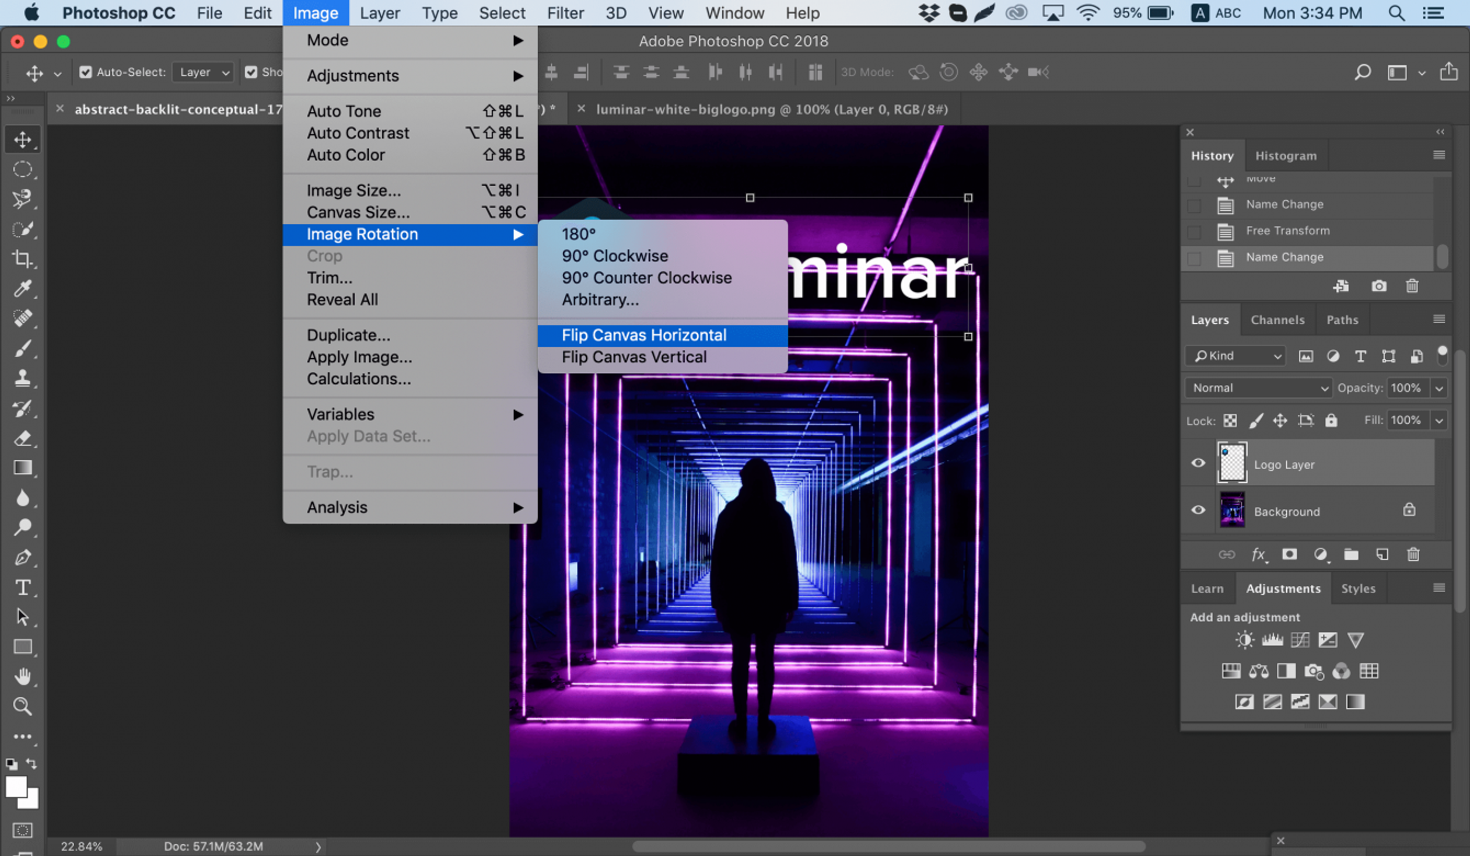Select the Move tool in toolbar
This screenshot has width=1470, height=856.
[22, 139]
